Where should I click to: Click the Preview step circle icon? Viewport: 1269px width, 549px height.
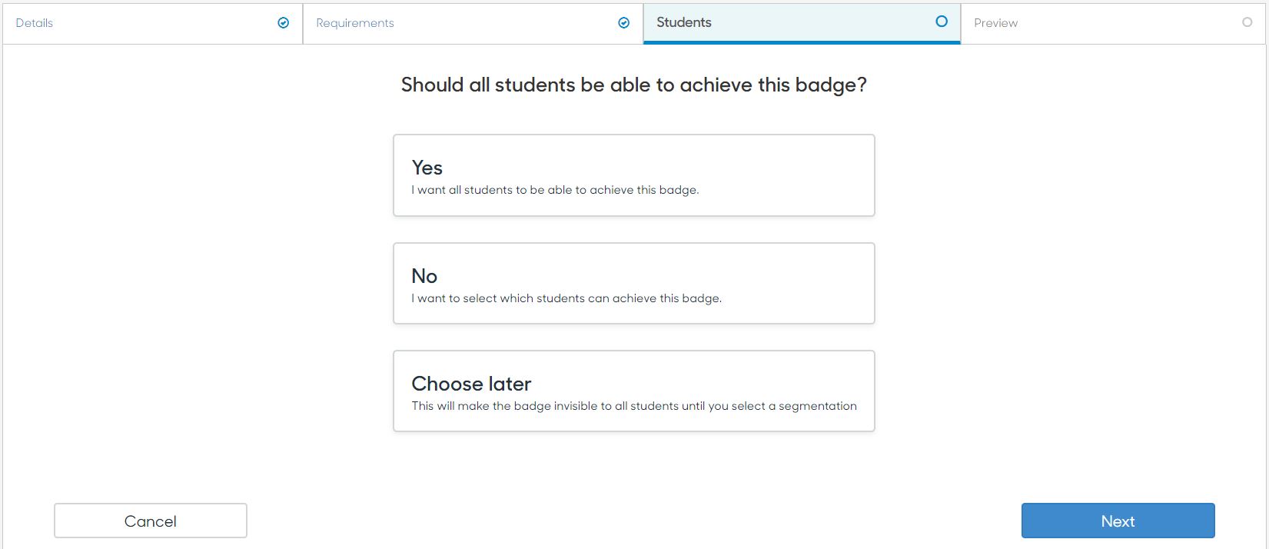pos(1247,22)
